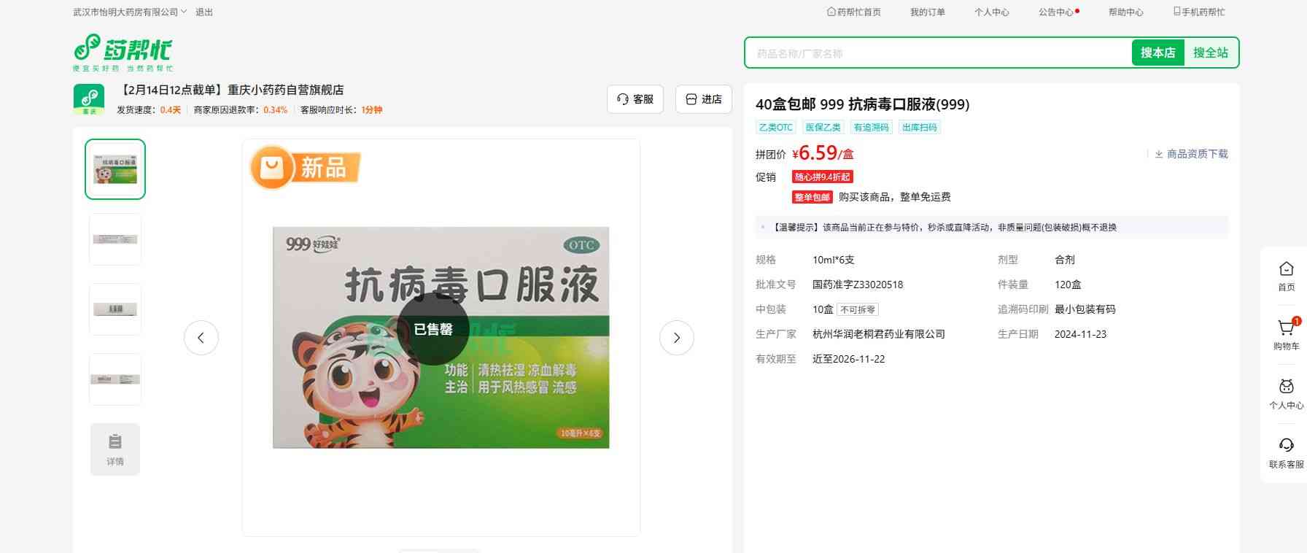Open the shopping cart in sidebar

click(1286, 334)
